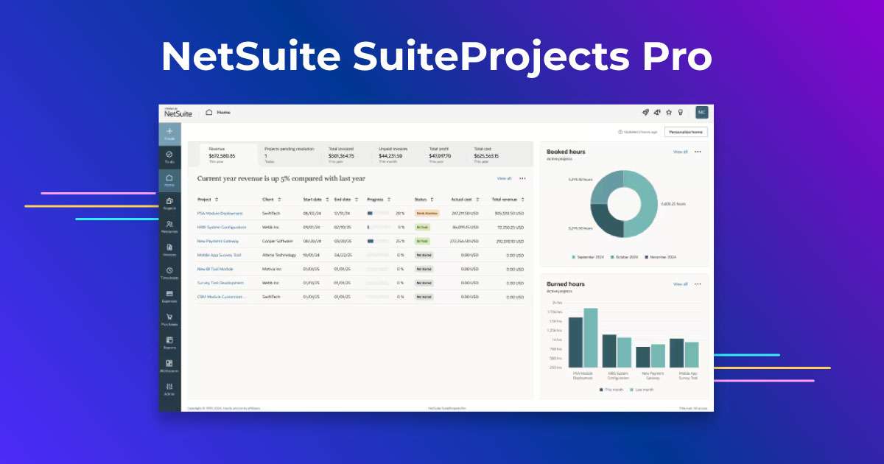Select the Revenue summary tab
884x464 pixels.
click(x=228, y=154)
